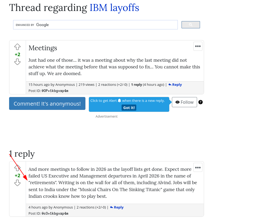
Task: Click the Google search magnifier icon
Action: pyautogui.click(x=191, y=25)
